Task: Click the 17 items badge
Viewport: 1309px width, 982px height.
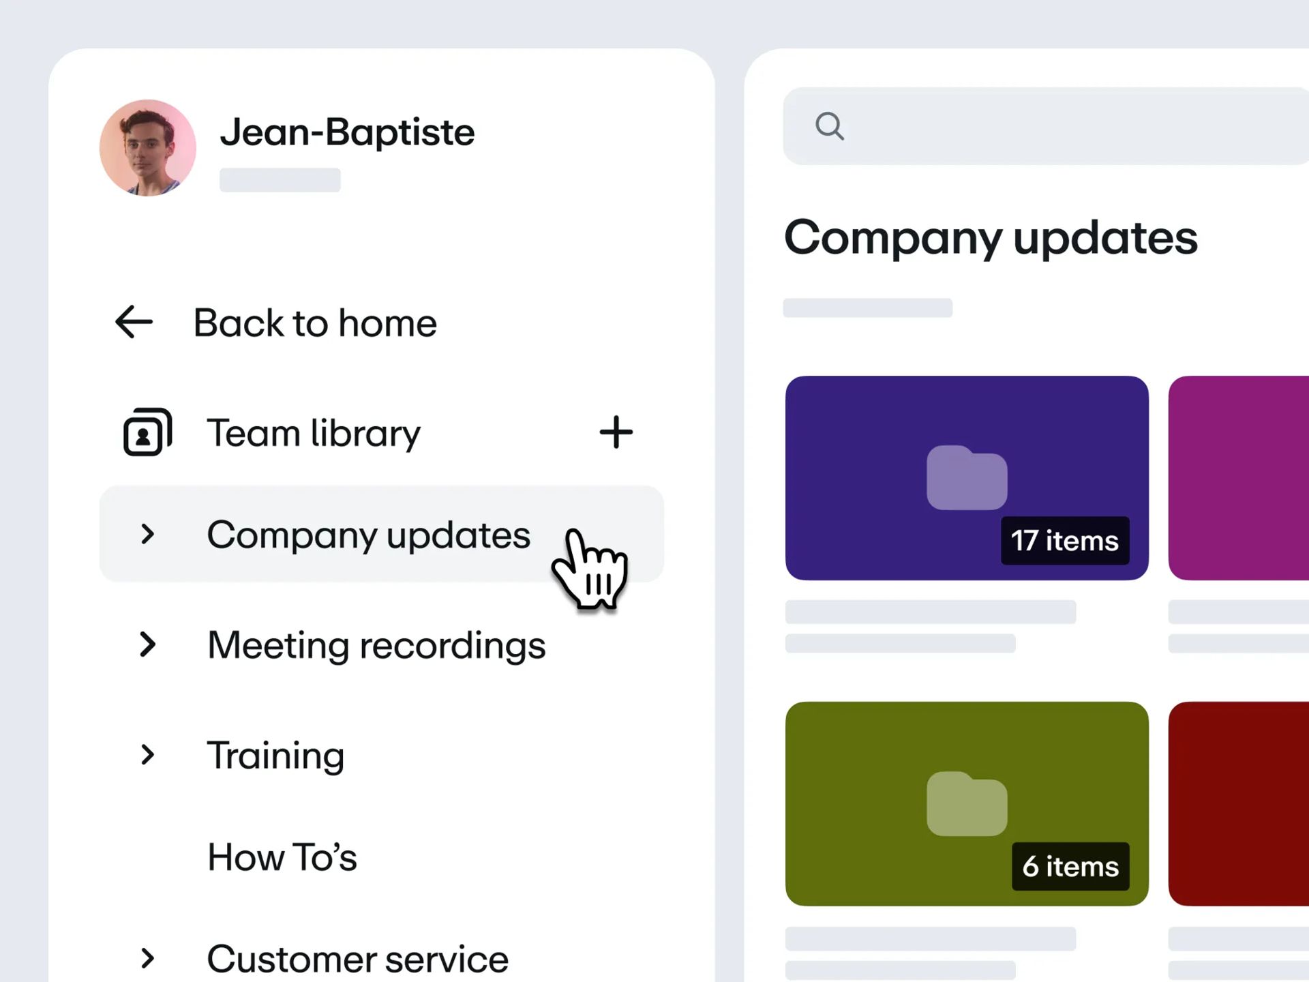Action: 1065,541
